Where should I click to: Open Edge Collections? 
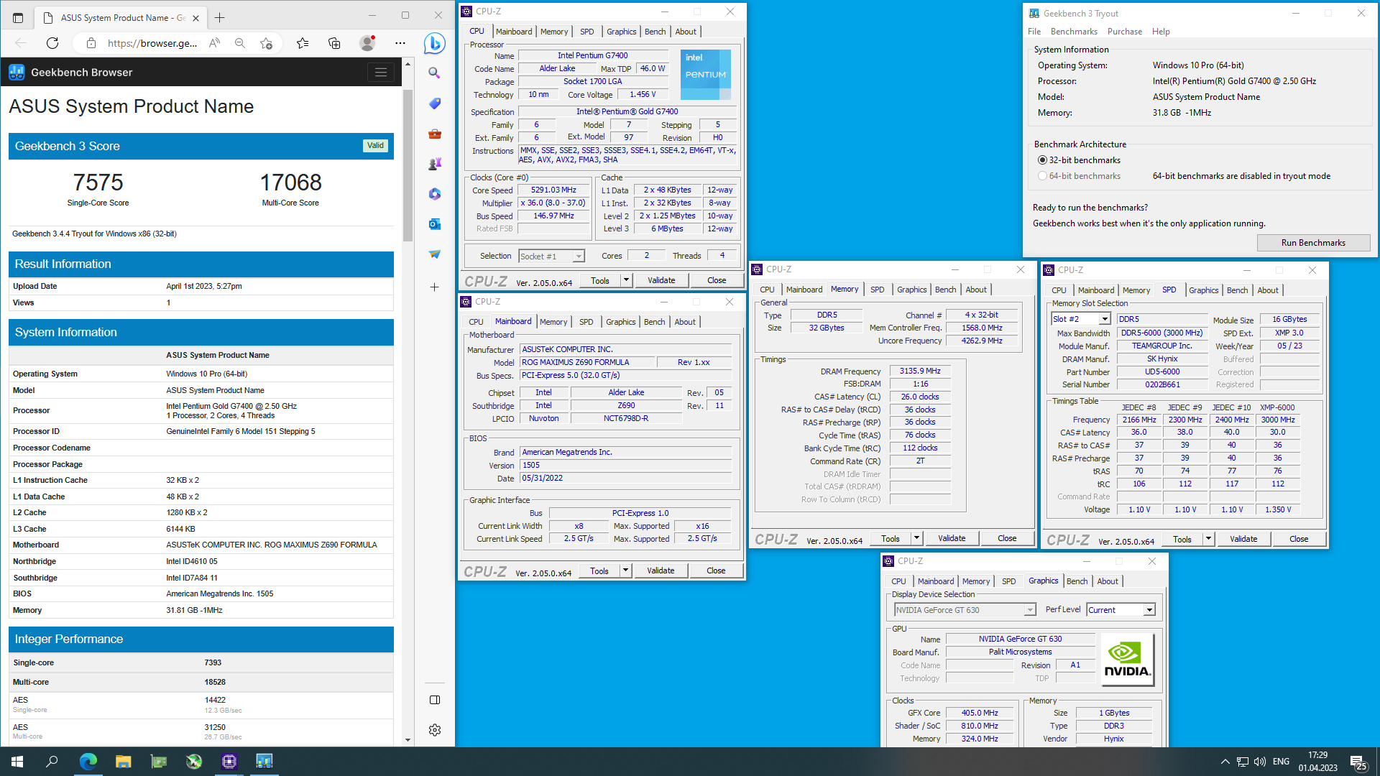coord(334,43)
